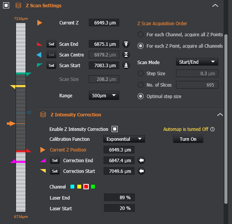This screenshot has width=232, height=224.
Task: Set the Scan End position
Action: (51, 44)
